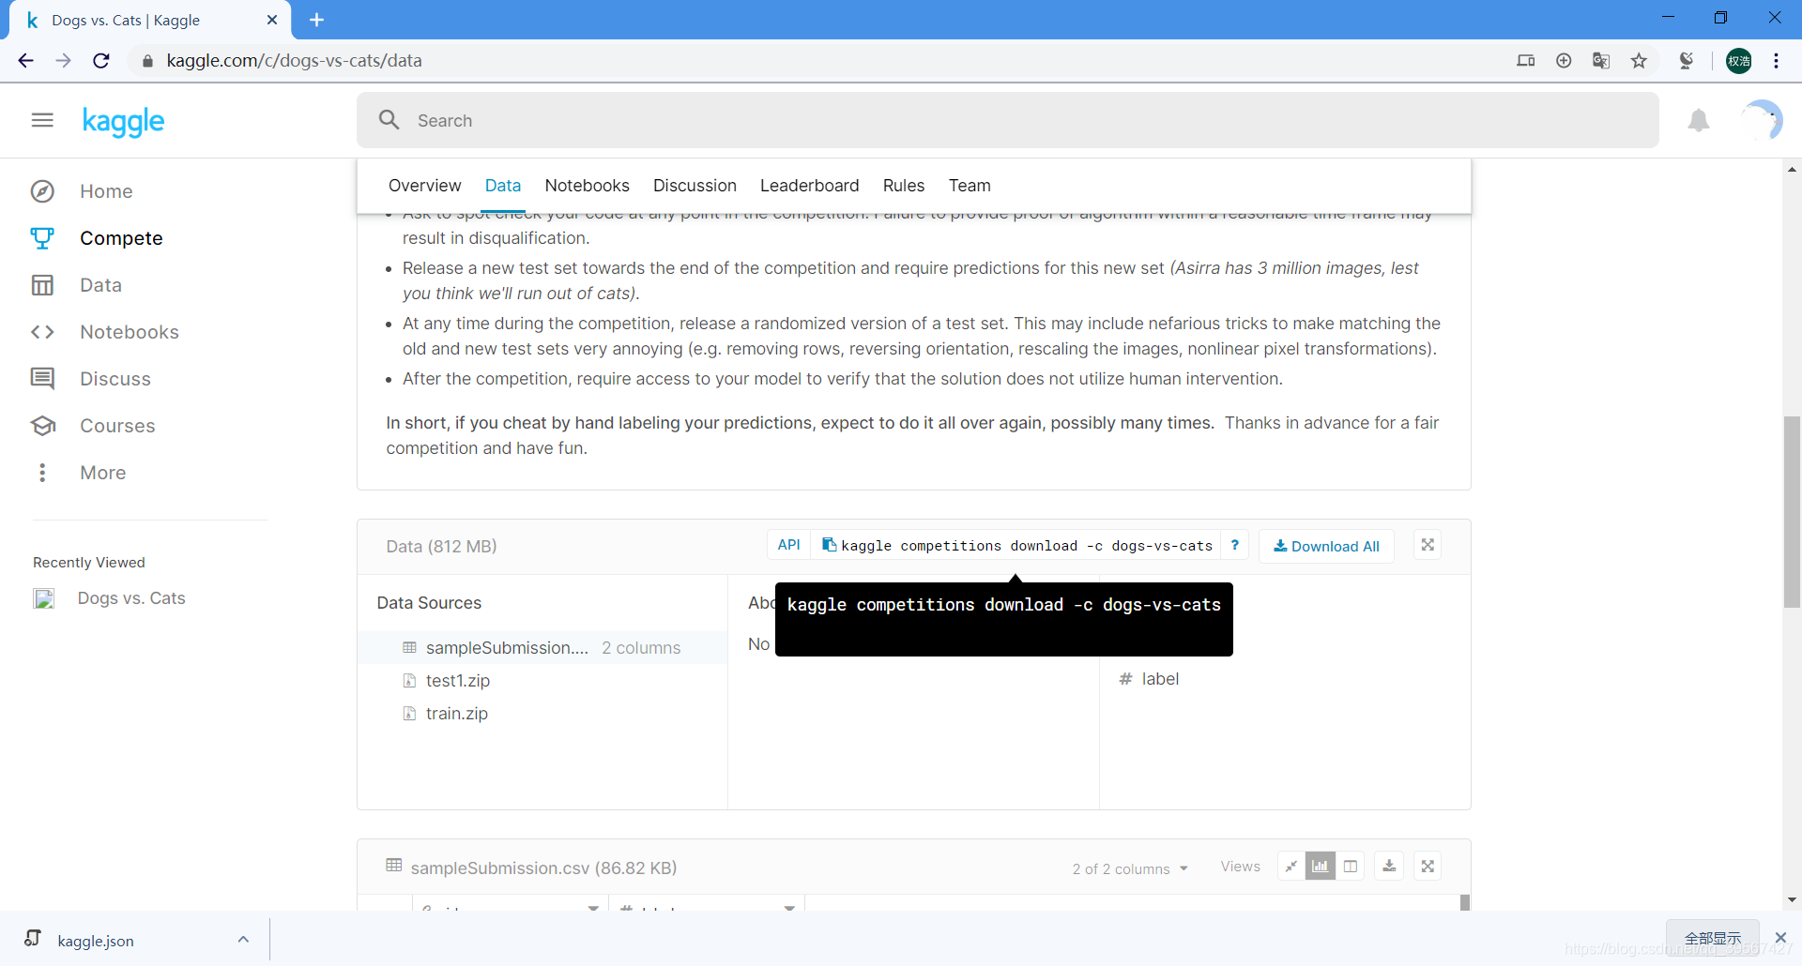The image size is (1802, 966).
Task: Open the Data sidebar item
Action: pos(100,285)
